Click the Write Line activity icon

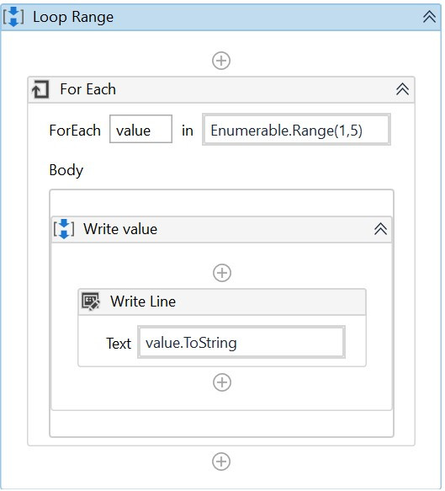(91, 302)
